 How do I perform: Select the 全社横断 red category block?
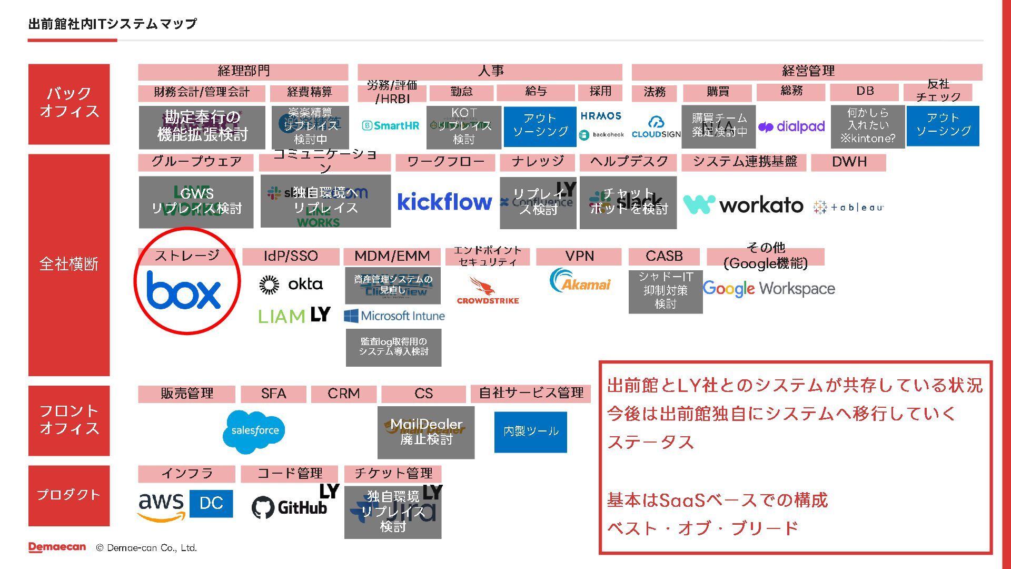pyautogui.click(x=69, y=264)
